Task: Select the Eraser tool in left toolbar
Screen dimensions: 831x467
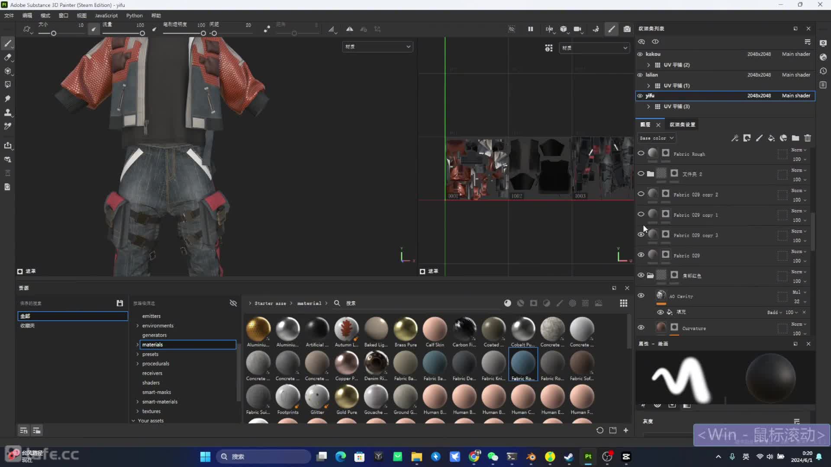Action: [7, 57]
